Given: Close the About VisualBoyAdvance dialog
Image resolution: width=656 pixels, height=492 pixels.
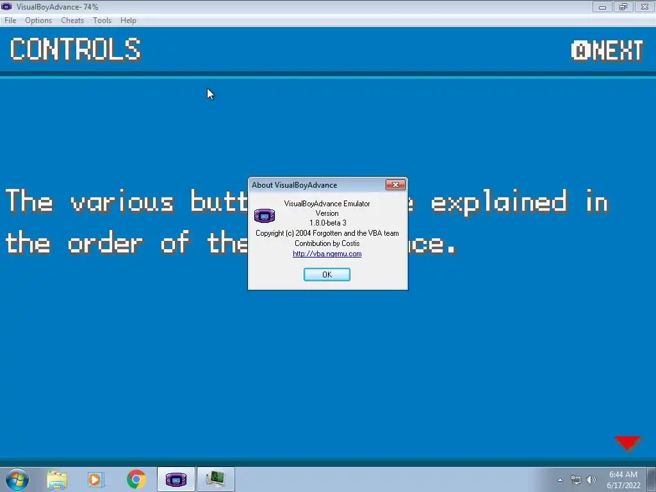Looking at the screenshot, I should pos(395,184).
